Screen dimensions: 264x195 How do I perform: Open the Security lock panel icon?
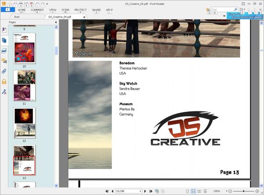click(x=4, y=82)
